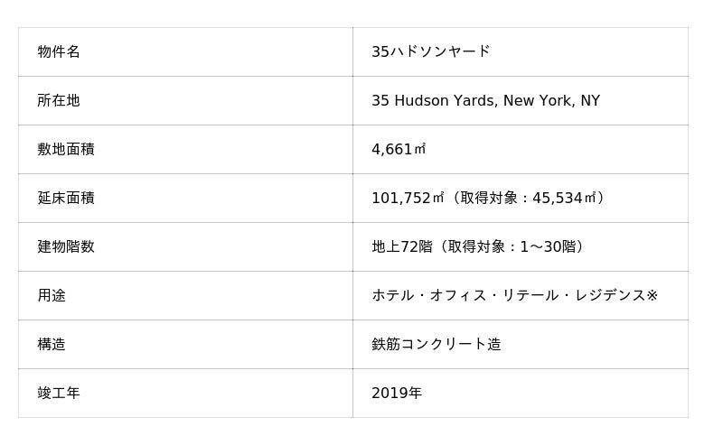723x445 pixels.
Task: Click the 物件名 label cell
Action: (59, 51)
